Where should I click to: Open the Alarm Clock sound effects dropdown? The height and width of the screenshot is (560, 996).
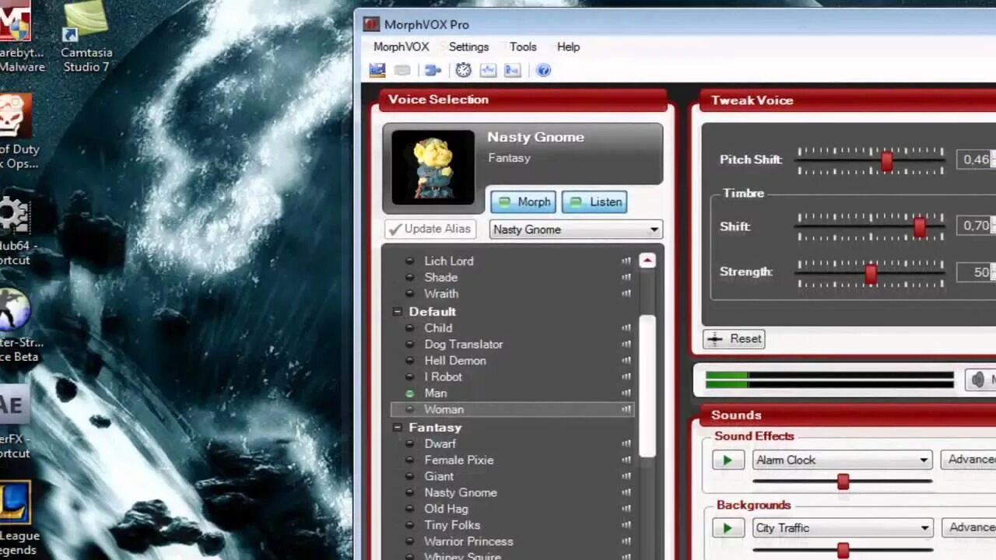842,460
